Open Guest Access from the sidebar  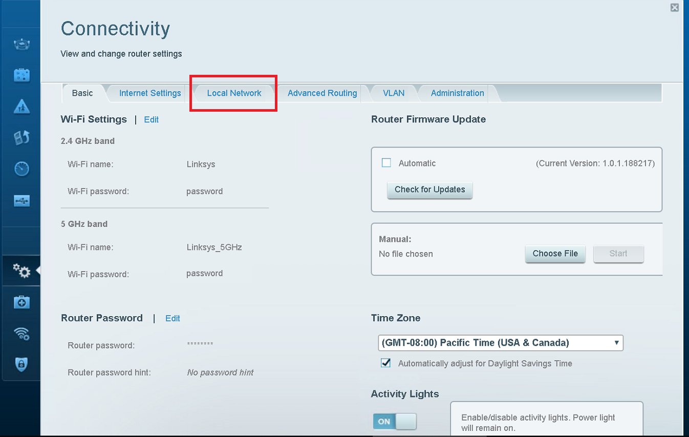point(21,75)
